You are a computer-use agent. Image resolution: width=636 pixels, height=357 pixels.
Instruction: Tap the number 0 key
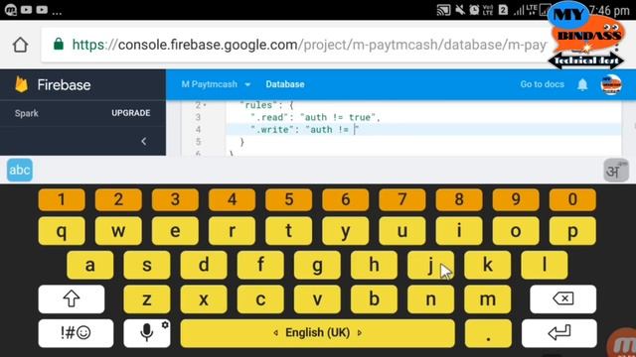click(x=572, y=199)
